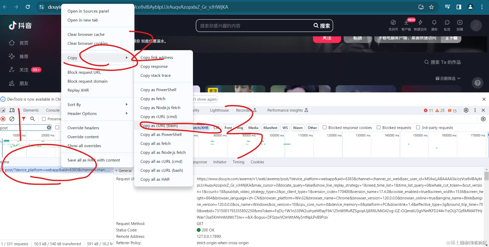This screenshot has height=247, width=489.
Task: Expand the Copy submenu arrow
Action: coord(126,58)
